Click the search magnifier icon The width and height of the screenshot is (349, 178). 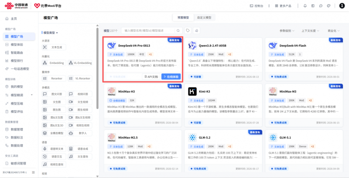(x=178, y=30)
